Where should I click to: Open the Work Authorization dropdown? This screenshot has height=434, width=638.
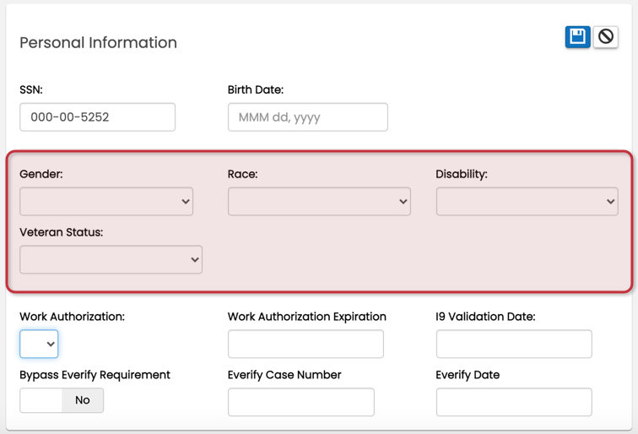pyautogui.click(x=39, y=344)
